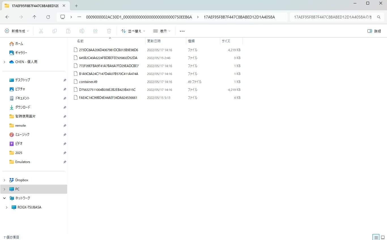Click the Cut scissors icon in toolbar
Screen dimensions: 387x240
tap(41, 31)
